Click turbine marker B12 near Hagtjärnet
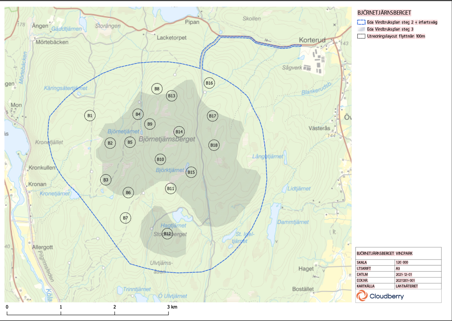The width and height of the screenshot is (452, 321). click(167, 234)
